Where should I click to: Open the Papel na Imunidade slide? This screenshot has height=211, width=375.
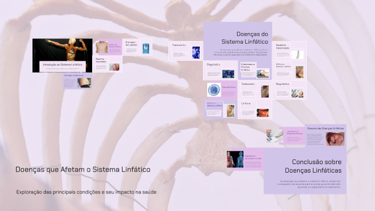pyautogui.click(x=108, y=64)
